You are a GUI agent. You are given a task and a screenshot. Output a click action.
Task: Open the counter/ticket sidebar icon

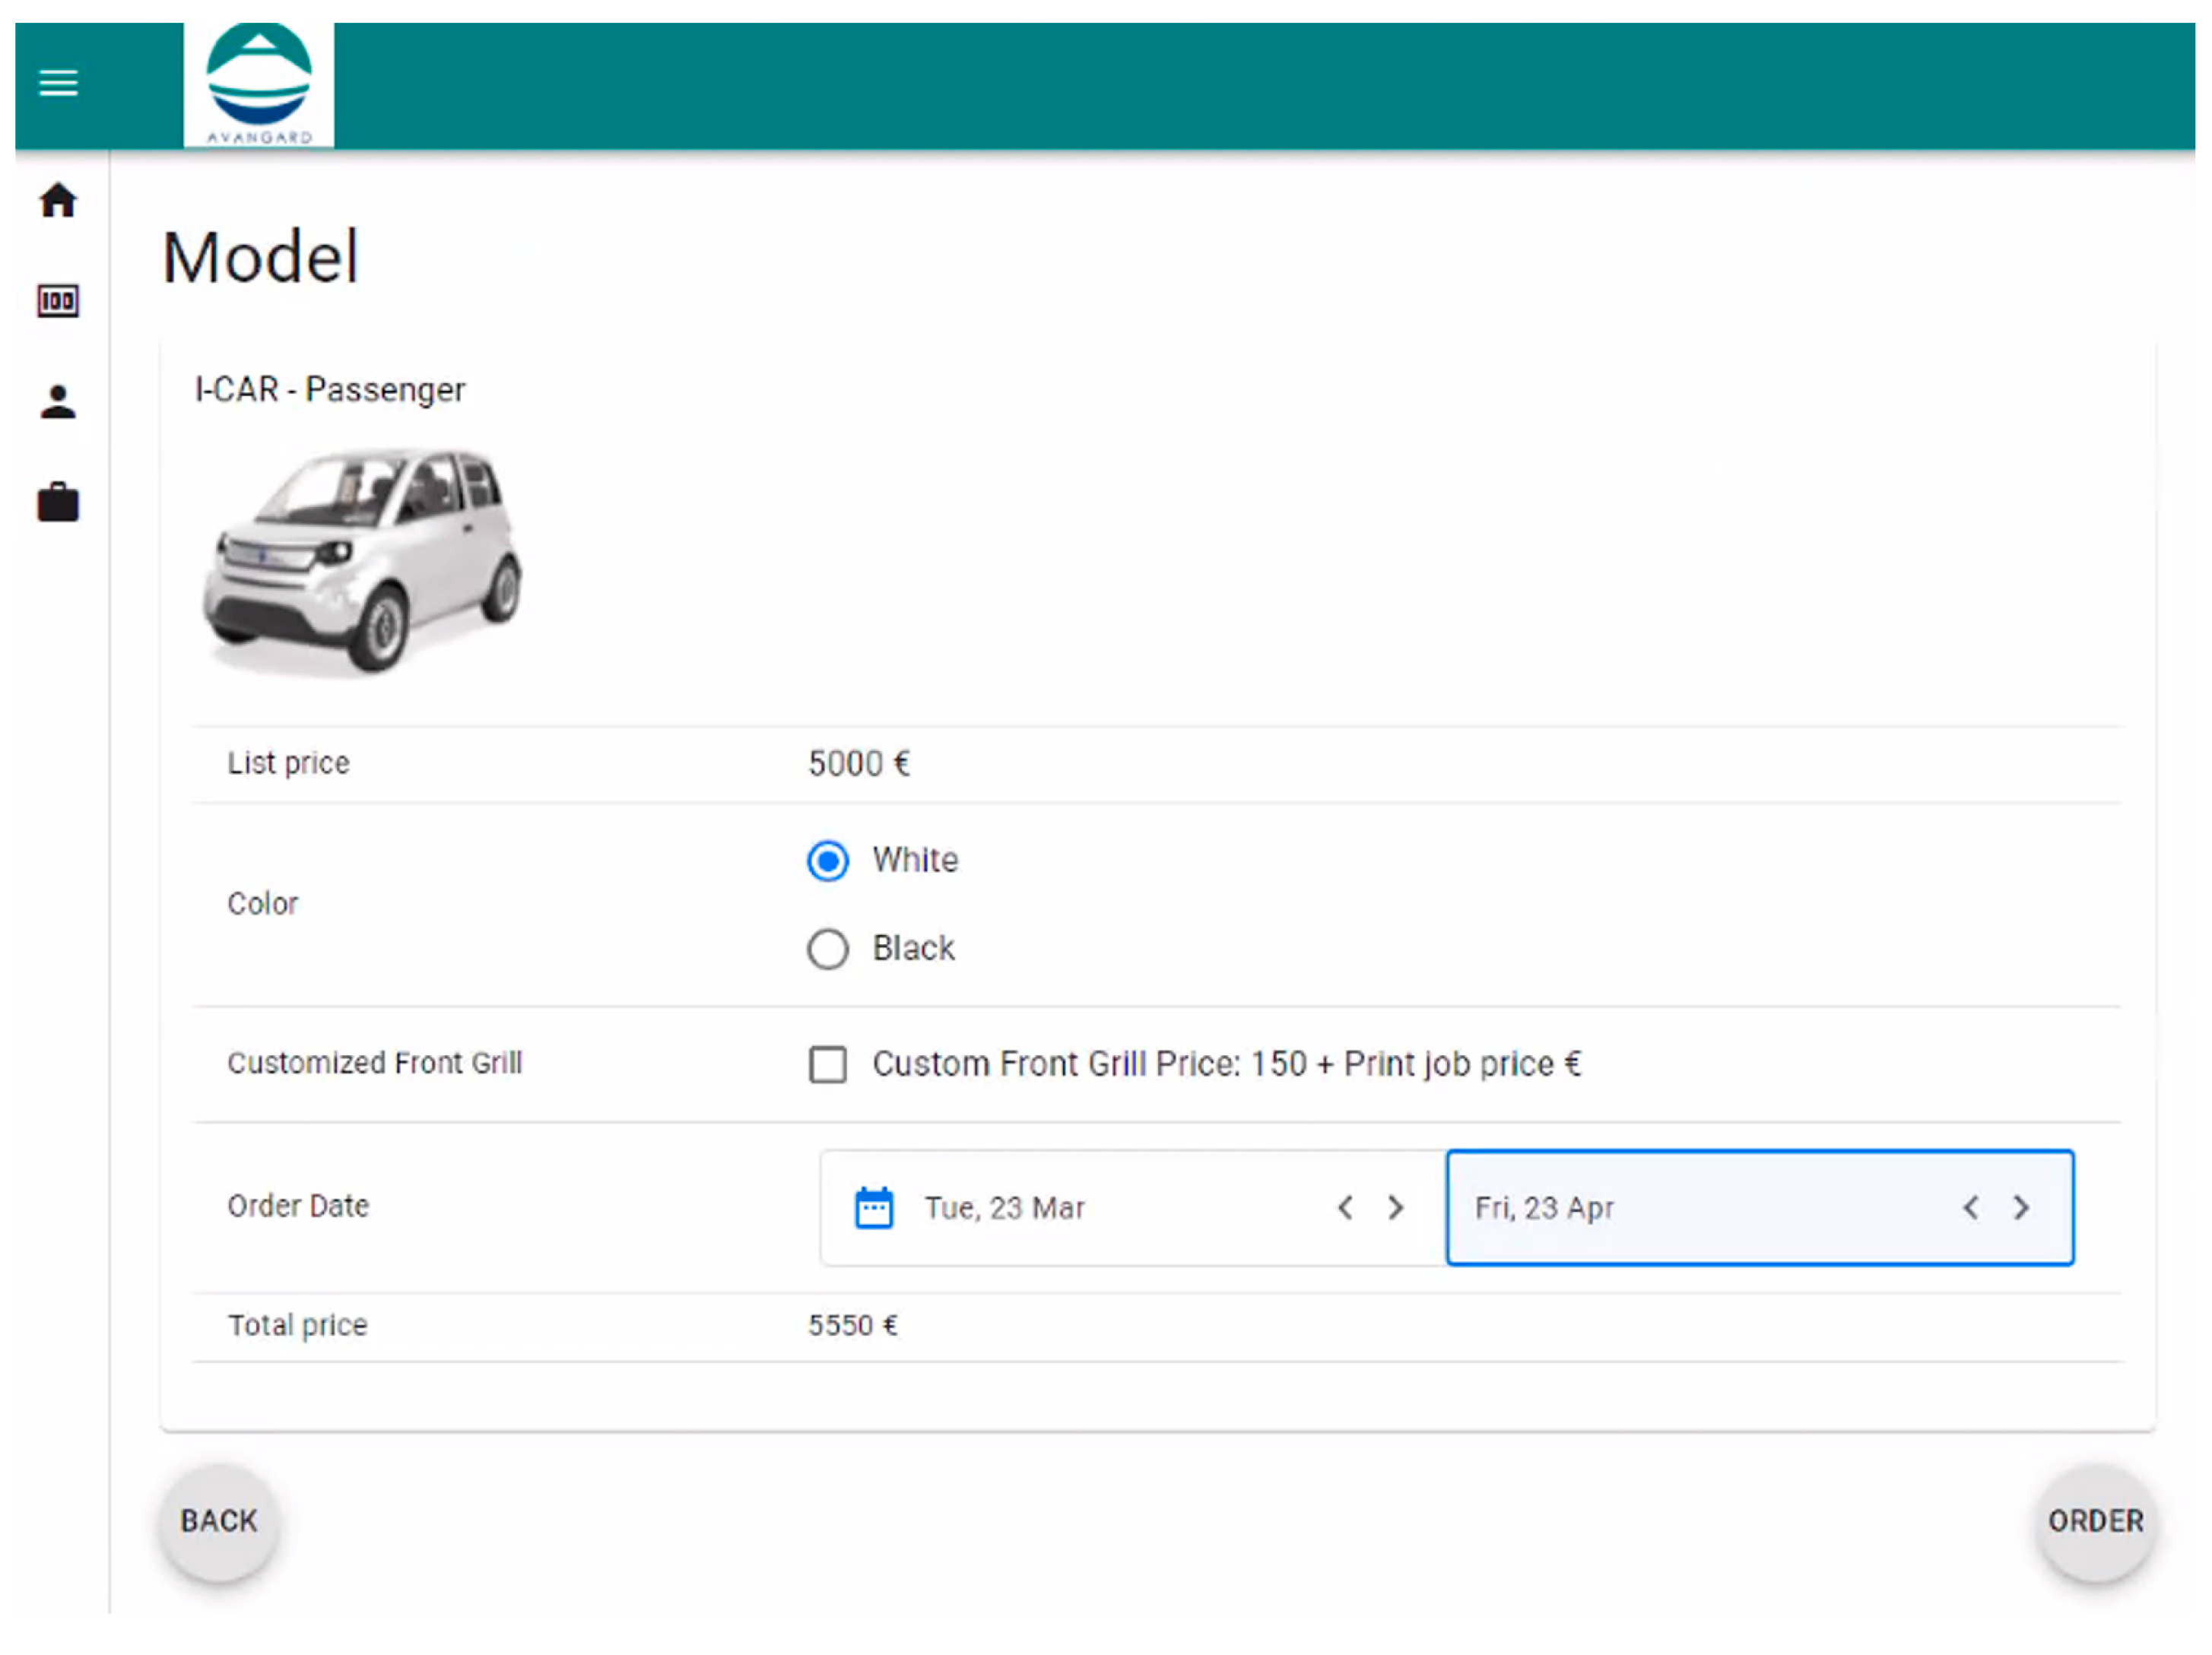[x=58, y=301]
